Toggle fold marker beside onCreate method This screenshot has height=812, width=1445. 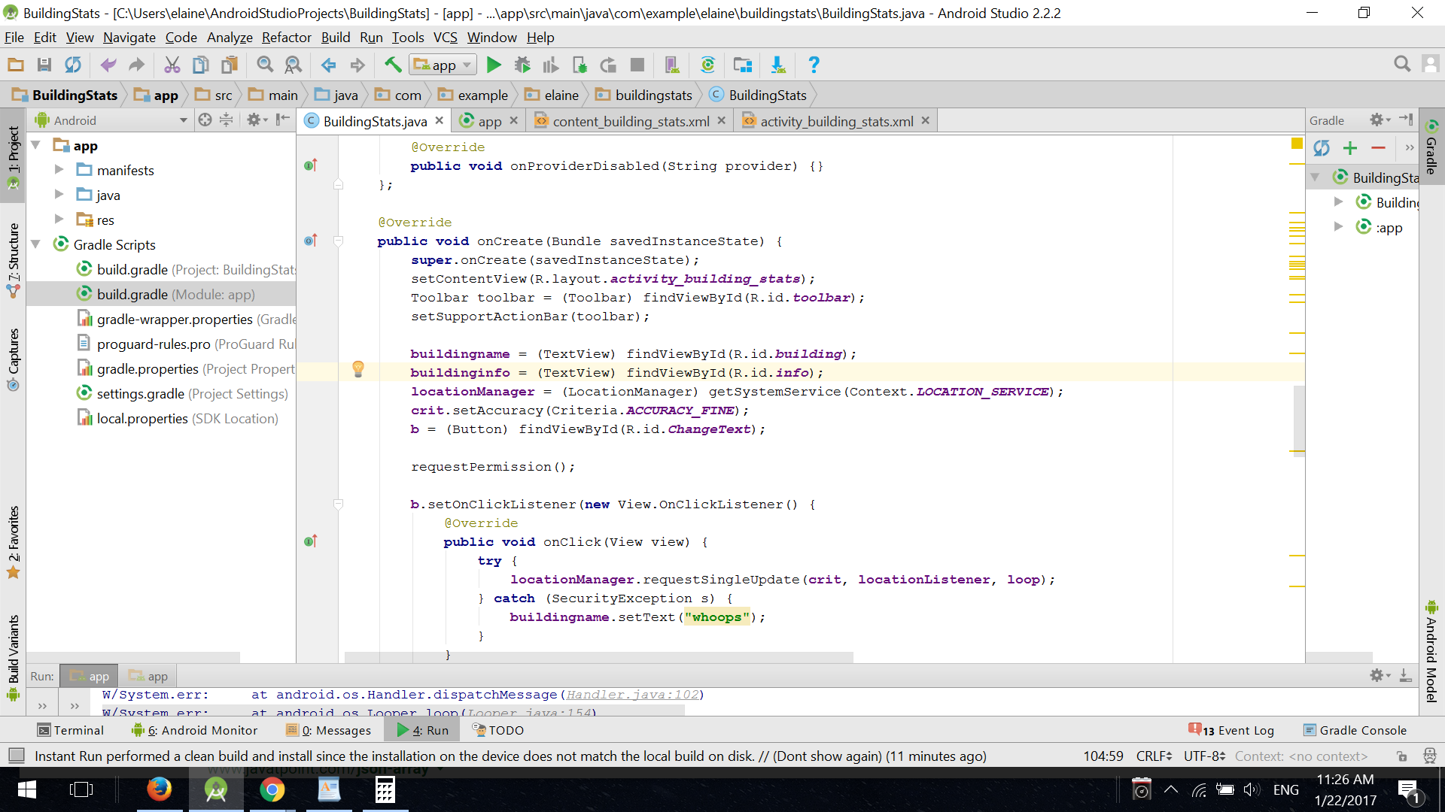(338, 241)
